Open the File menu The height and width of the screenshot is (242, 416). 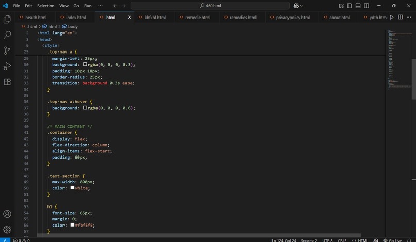17,6
